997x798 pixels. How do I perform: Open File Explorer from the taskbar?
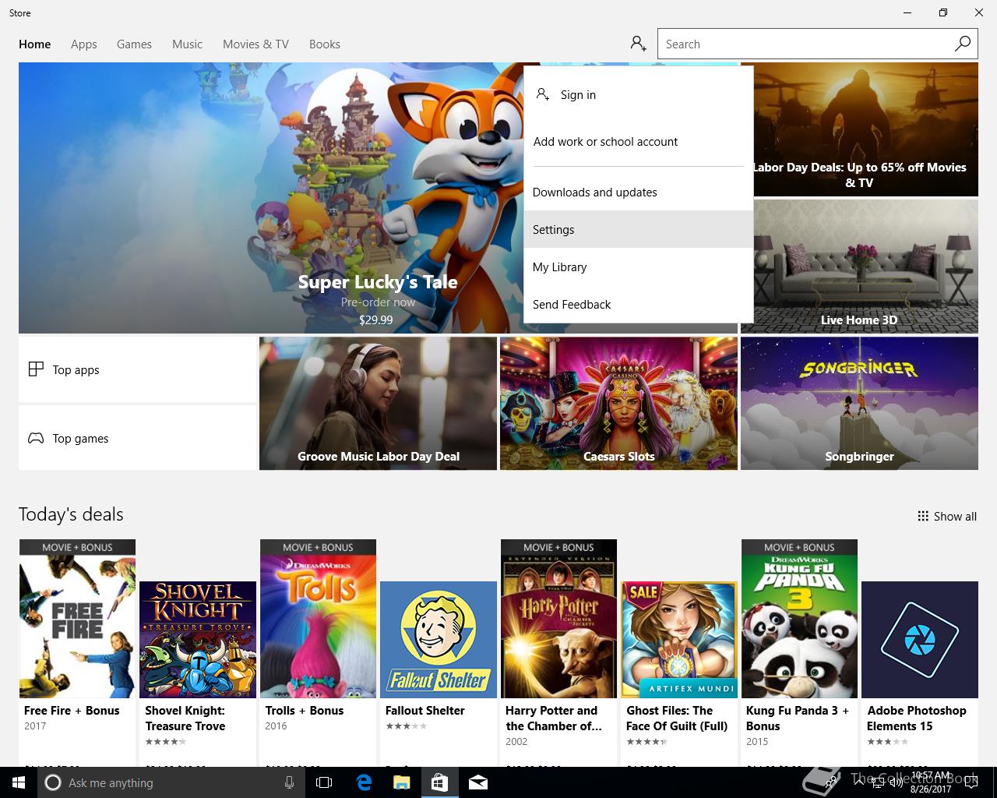(401, 782)
